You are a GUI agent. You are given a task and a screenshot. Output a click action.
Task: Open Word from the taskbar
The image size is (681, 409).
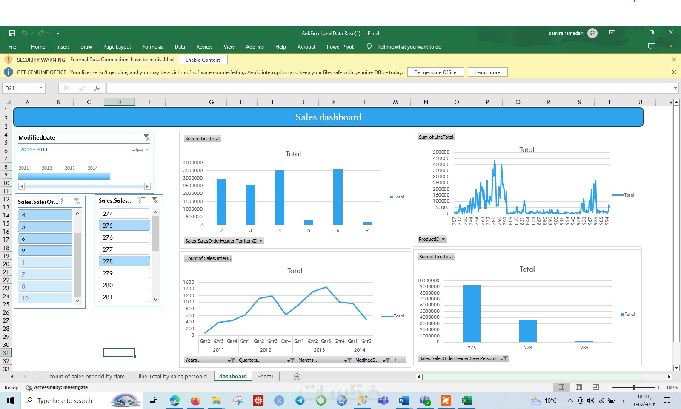click(404, 400)
